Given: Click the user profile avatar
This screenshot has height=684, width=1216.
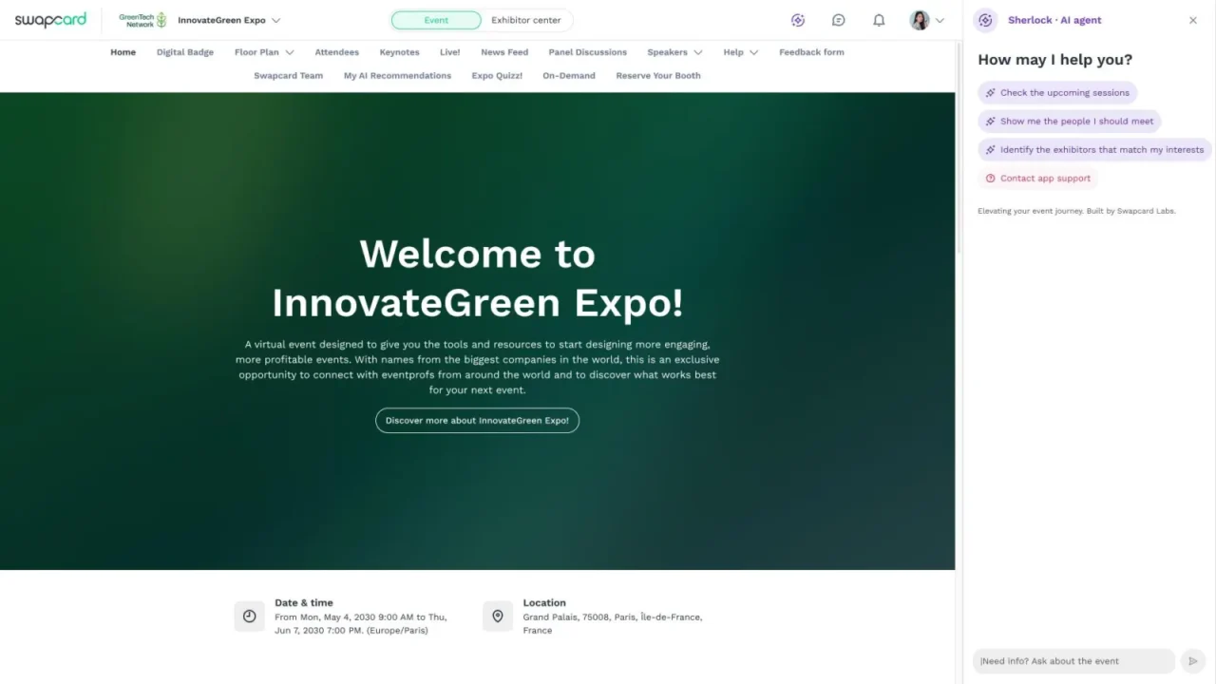Looking at the screenshot, I should (919, 20).
